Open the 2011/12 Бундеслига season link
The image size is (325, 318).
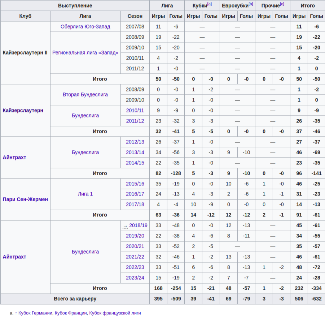pyautogui.click(x=135, y=121)
